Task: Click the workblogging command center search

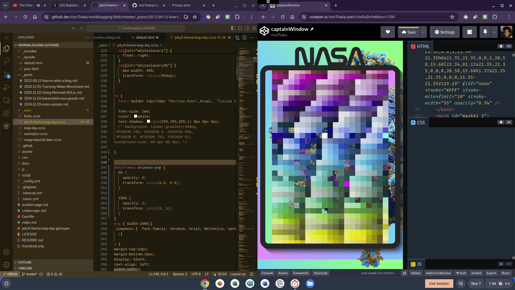Action: (x=136, y=28)
